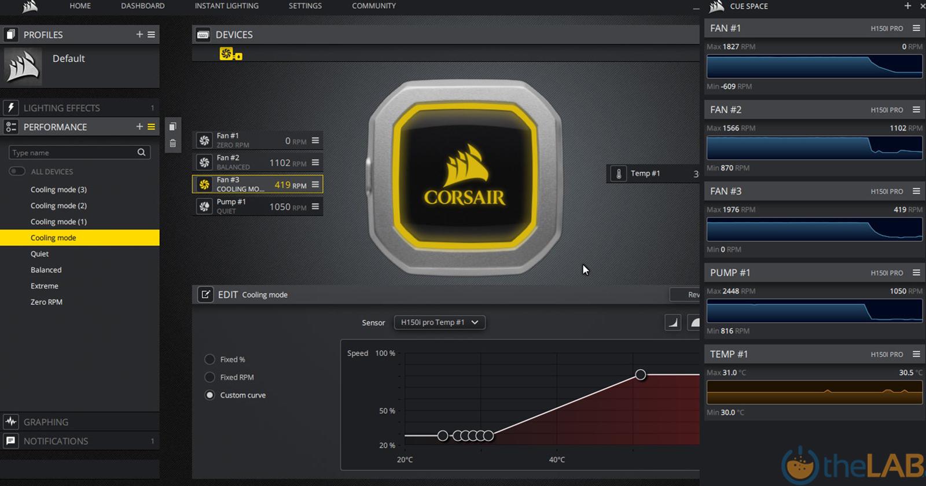Viewport: 926px width, 486px height.
Task: Switch to the Dashboard tab
Action: (x=143, y=6)
